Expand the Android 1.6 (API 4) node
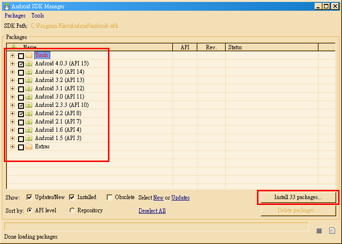The height and width of the screenshot is (244, 342). click(x=12, y=130)
